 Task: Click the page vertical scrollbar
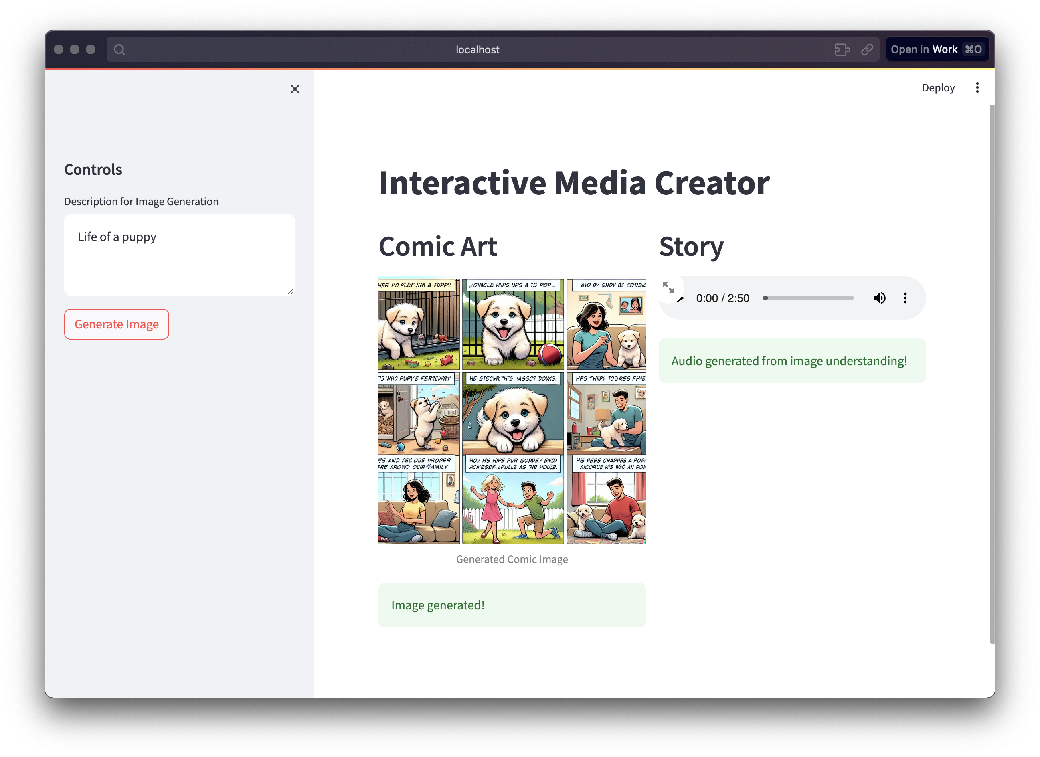click(992, 374)
